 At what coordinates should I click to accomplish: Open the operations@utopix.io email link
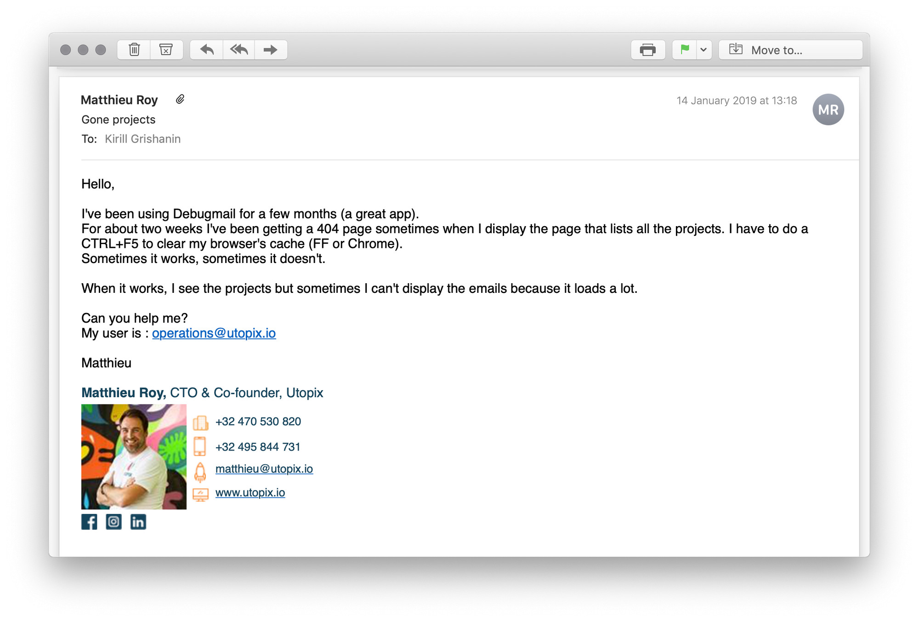click(214, 333)
